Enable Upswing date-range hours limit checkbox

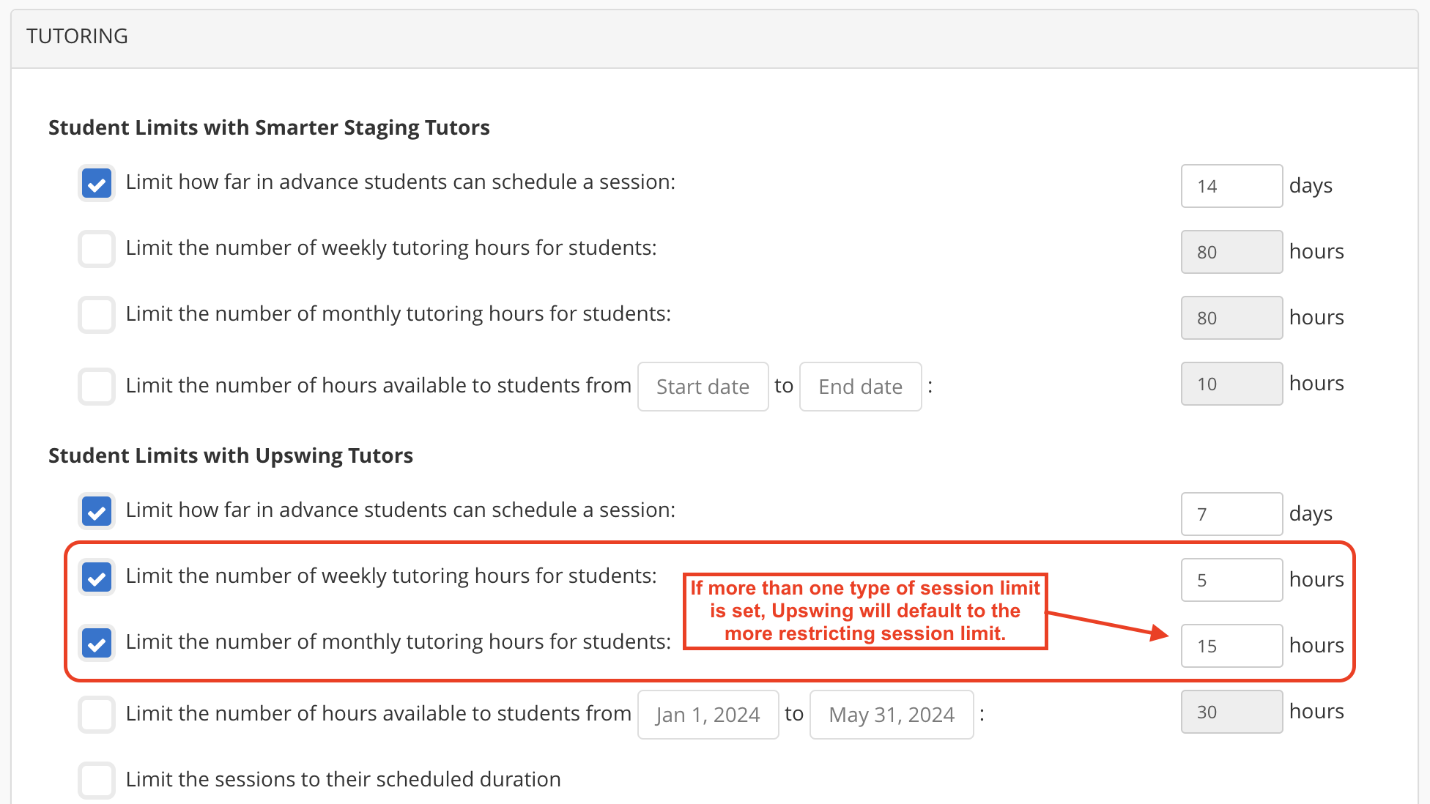tap(97, 715)
